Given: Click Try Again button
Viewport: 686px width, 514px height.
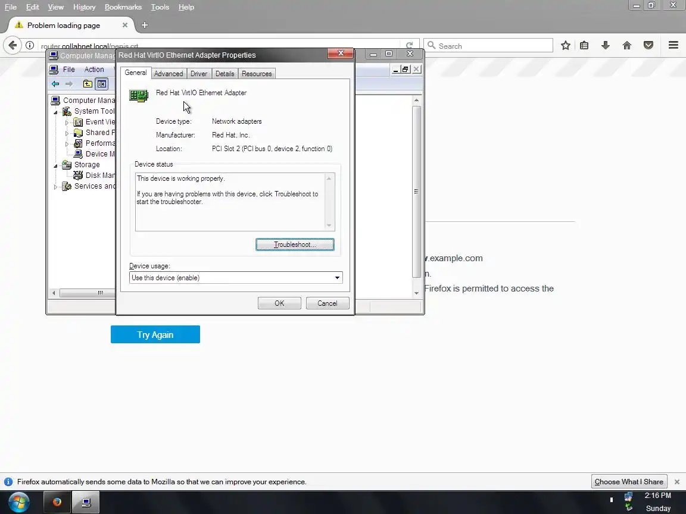Looking at the screenshot, I should [x=155, y=334].
